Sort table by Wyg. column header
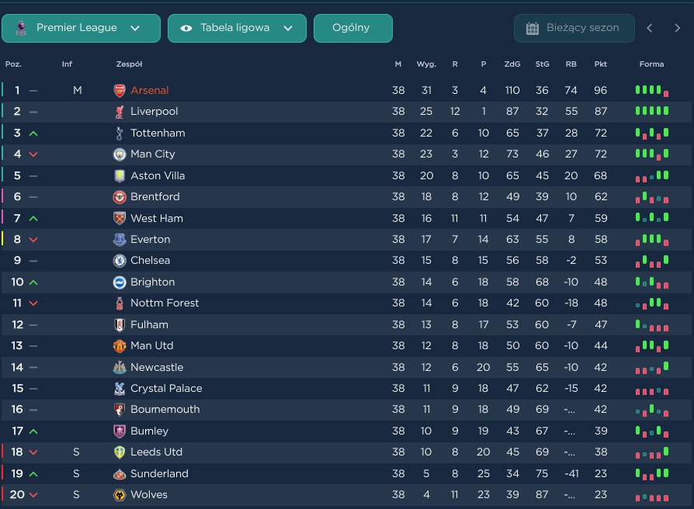The image size is (694, 509). pyautogui.click(x=426, y=64)
